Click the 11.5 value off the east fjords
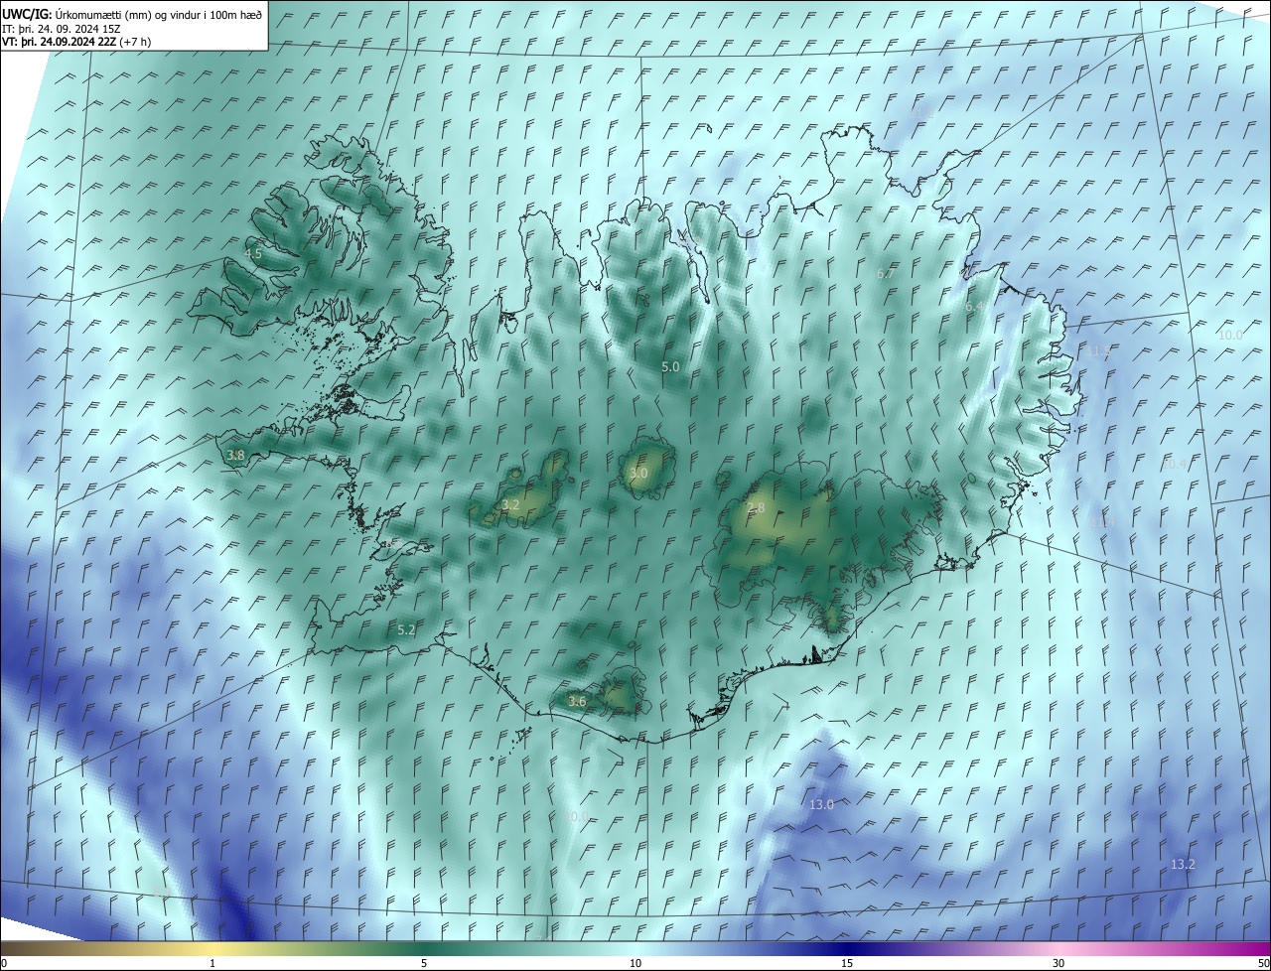The width and height of the screenshot is (1271, 971). pyautogui.click(x=1099, y=351)
